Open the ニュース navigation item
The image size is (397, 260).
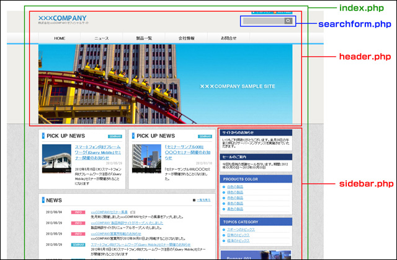tap(101, 38)
